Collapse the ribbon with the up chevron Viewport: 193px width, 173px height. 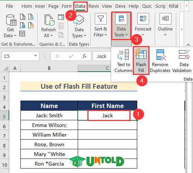click(x=188, y=45)
